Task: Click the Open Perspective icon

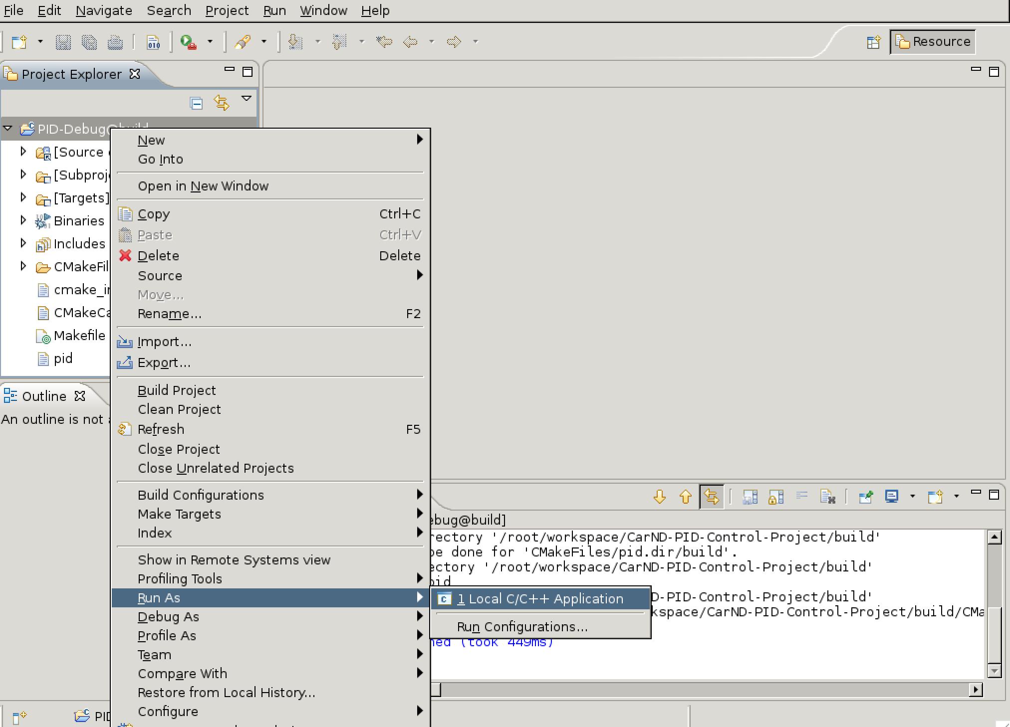Action: click(873, 42)
